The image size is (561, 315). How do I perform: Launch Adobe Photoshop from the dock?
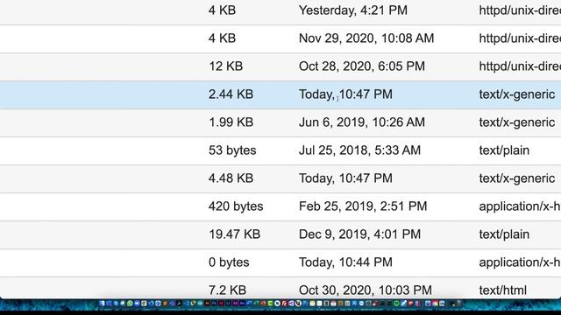(x=214, y=304)
